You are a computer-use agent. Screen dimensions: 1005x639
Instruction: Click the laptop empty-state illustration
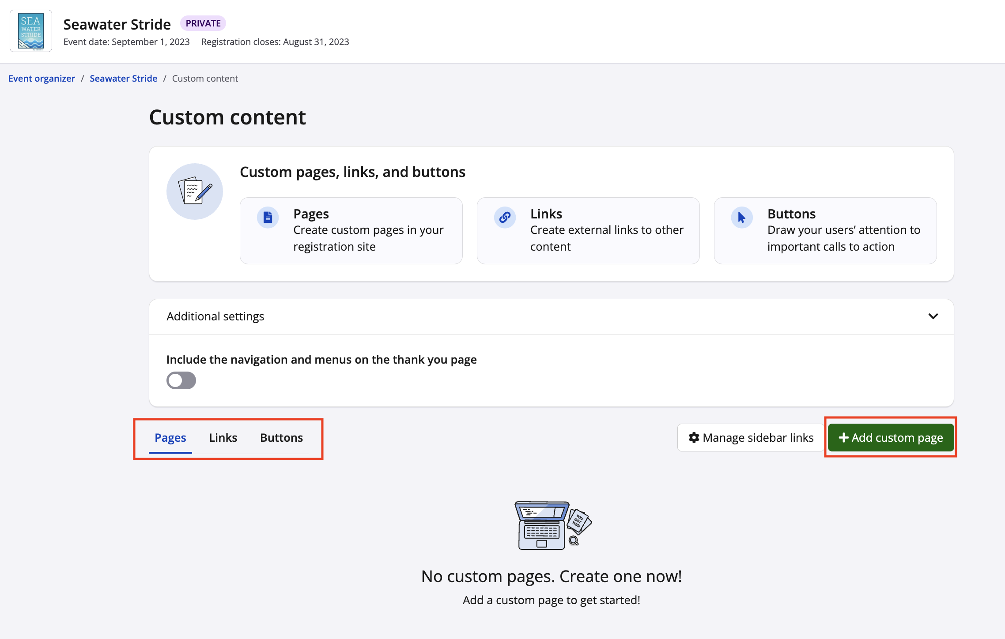[x=552, y=525]
